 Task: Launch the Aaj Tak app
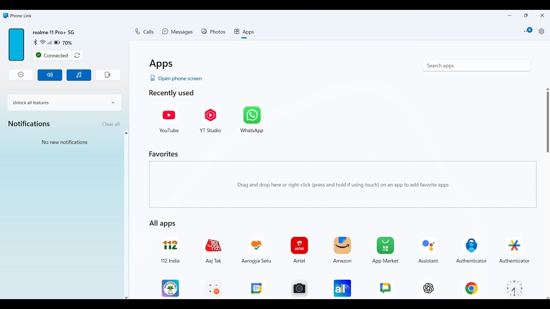point(213,250)
